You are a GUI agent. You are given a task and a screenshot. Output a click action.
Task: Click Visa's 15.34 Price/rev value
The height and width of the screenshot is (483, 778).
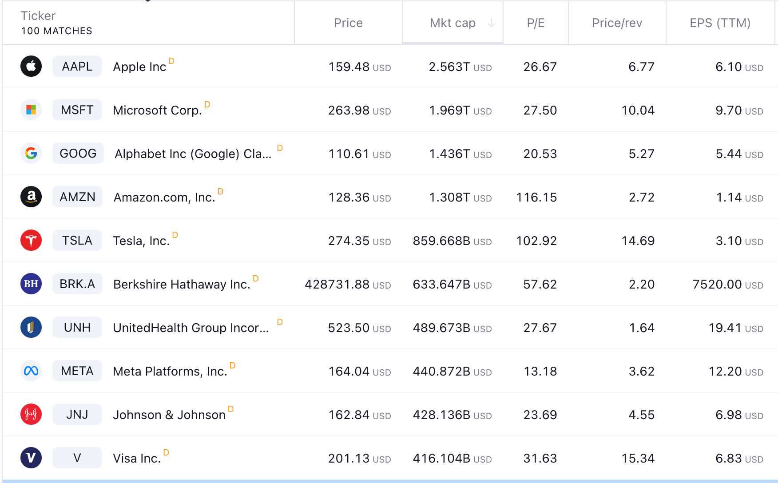click(638, 459)
